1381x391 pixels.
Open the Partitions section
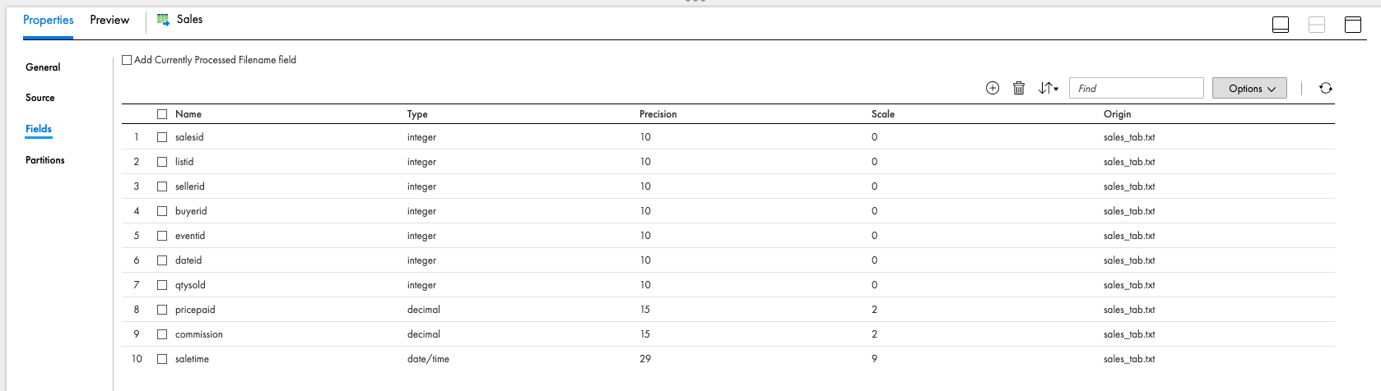pos(45,160)
